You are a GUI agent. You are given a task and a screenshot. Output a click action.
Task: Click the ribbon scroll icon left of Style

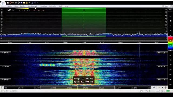pyautogui.click(x=163, y=6)
